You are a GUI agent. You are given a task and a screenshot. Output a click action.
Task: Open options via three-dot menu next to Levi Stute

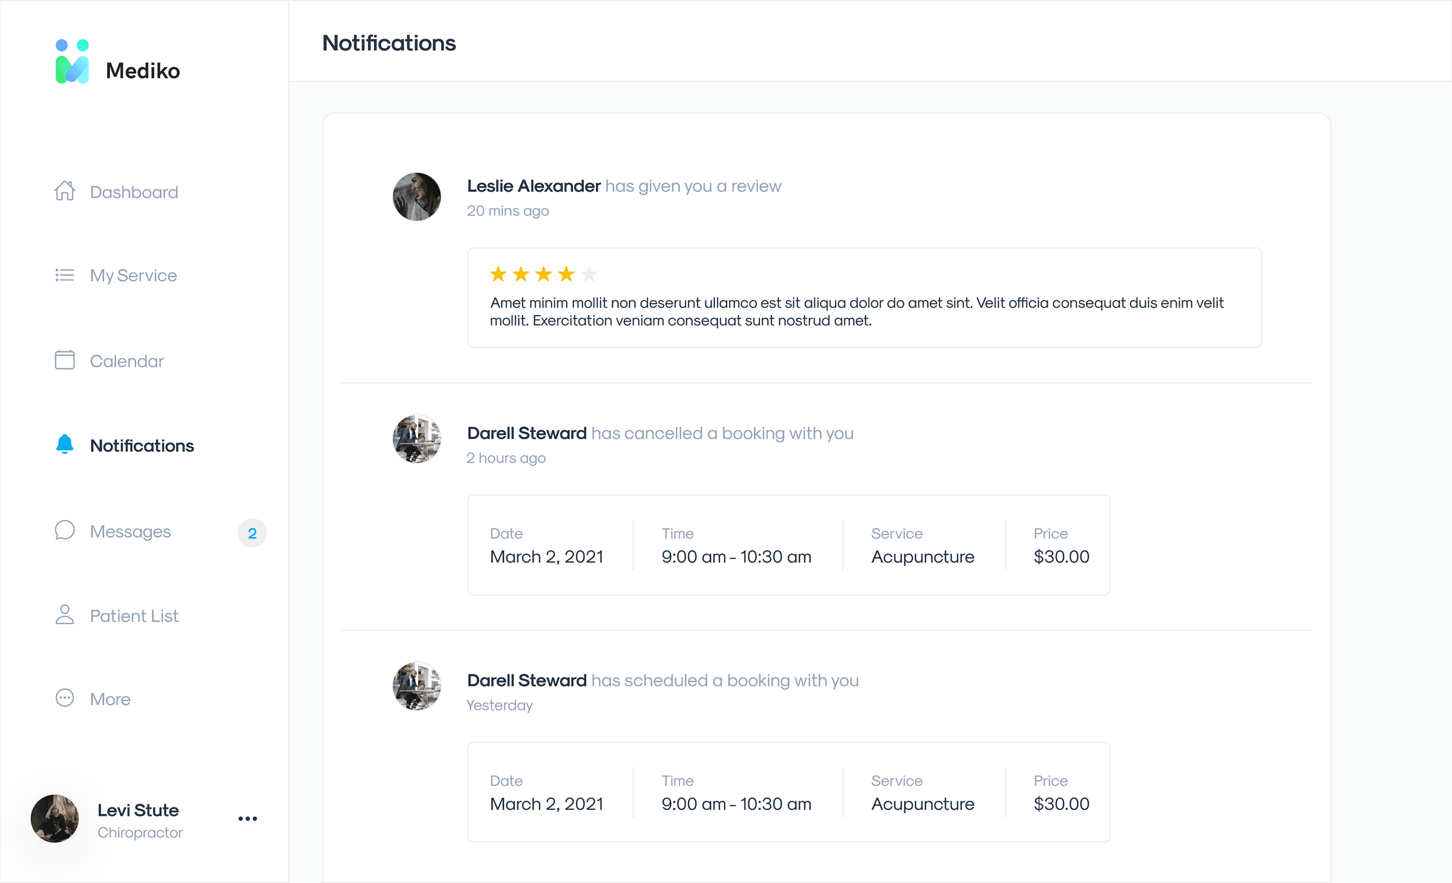pyautogui.click(x=247, y=818)
